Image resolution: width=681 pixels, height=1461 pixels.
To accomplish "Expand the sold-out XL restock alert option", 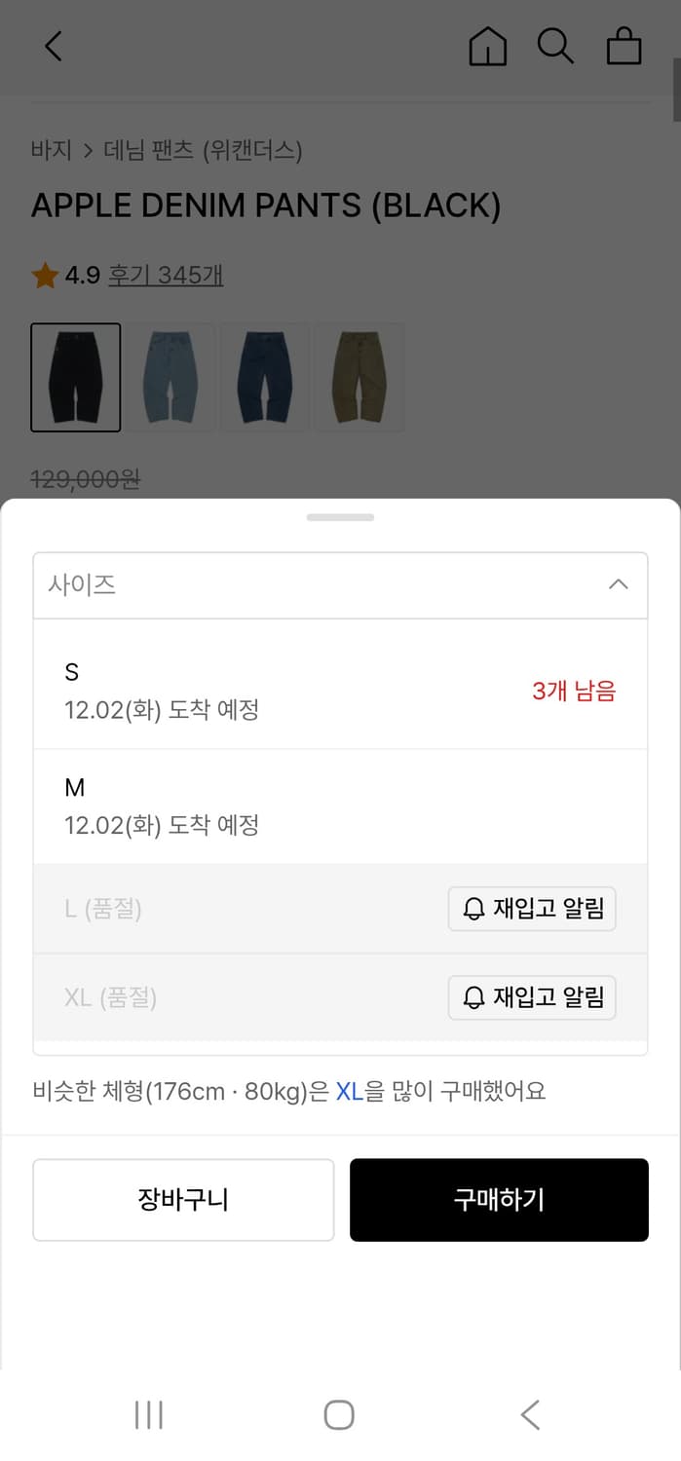I will [x=532, y=997].
